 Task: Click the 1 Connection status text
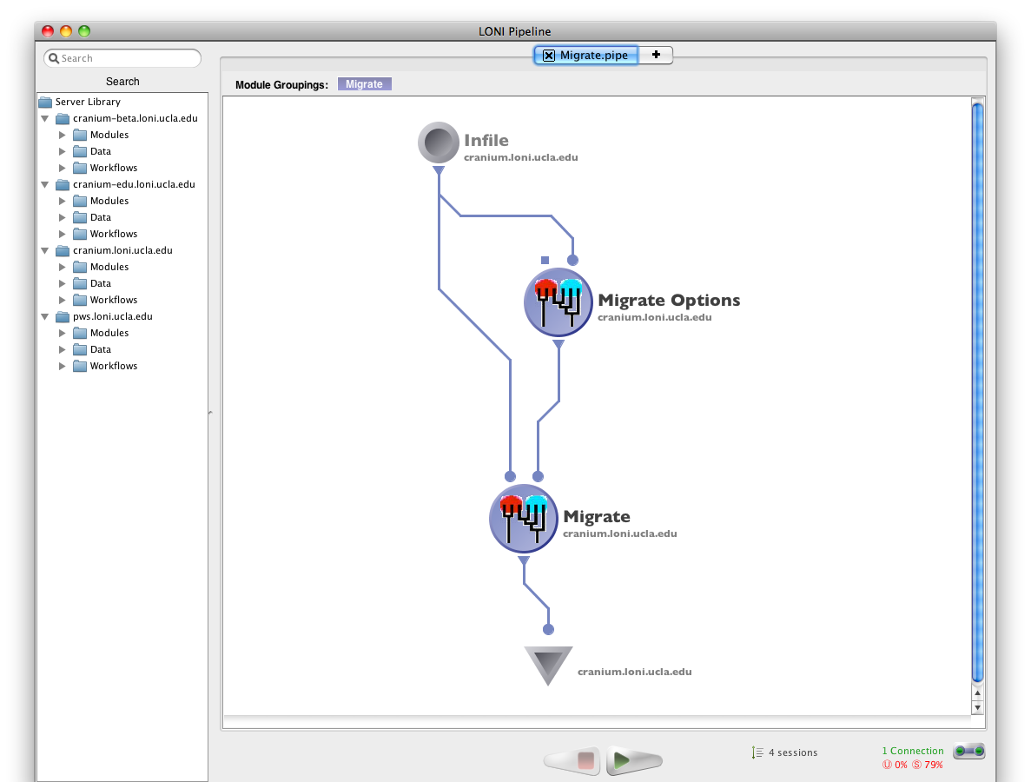point(913,751)
